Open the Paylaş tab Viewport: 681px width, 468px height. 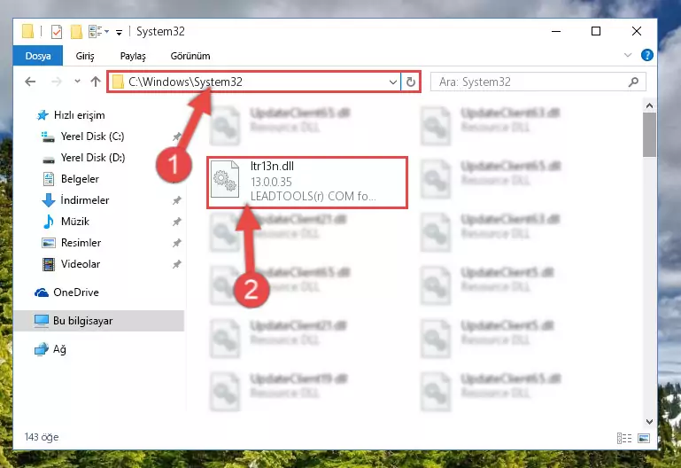(133, 56)
